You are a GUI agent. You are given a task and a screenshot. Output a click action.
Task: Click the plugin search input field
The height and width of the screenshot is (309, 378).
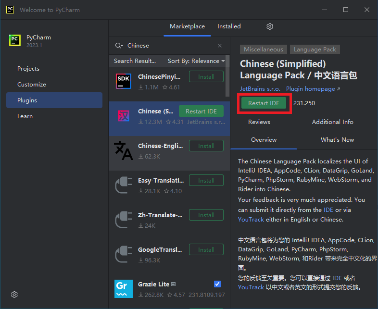tap(170, 46)
